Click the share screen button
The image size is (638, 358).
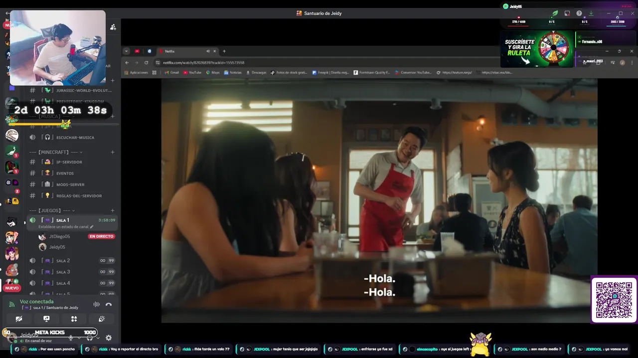(x=46, y=319)
